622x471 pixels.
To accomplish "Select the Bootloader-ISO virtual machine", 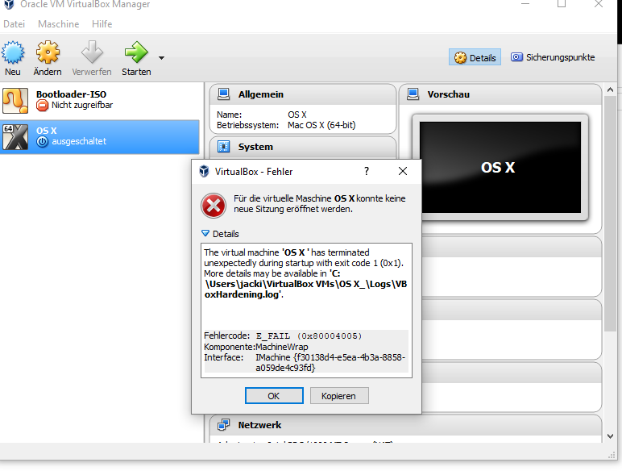I will [x=100, y=100].
